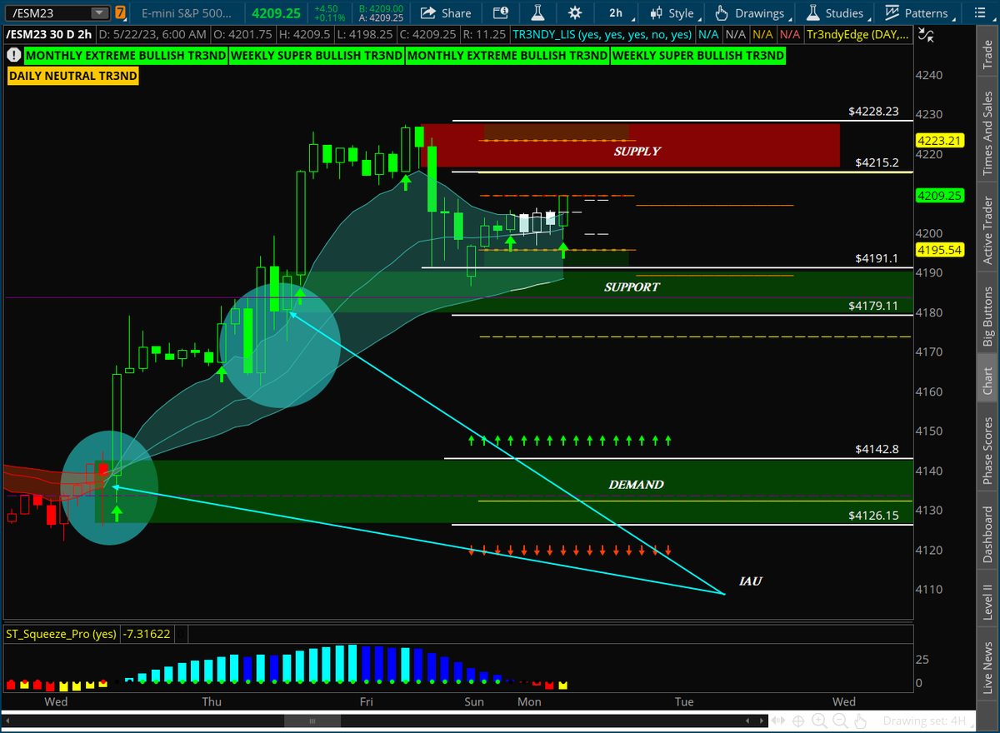Click the $4228.23 price level label
Viewport: 1000px width, 733px height.
[x=873, y=111]
